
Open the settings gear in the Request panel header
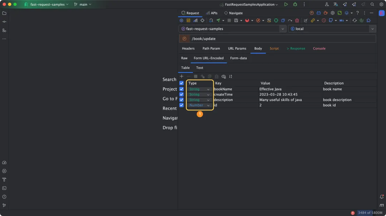333,13
